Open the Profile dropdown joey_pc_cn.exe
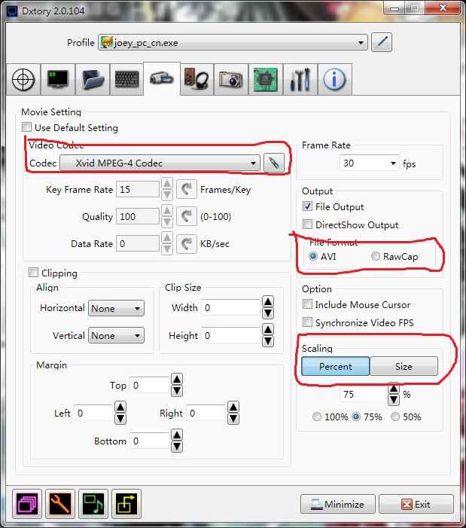The image size is (466, 528). 233,43
